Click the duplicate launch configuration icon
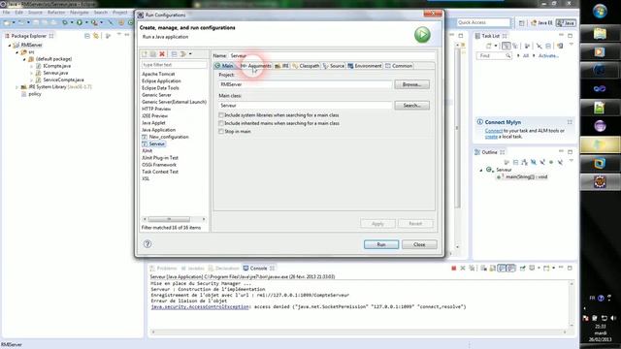Viewport: 621px width, 349px height. [x=153, y=54]
